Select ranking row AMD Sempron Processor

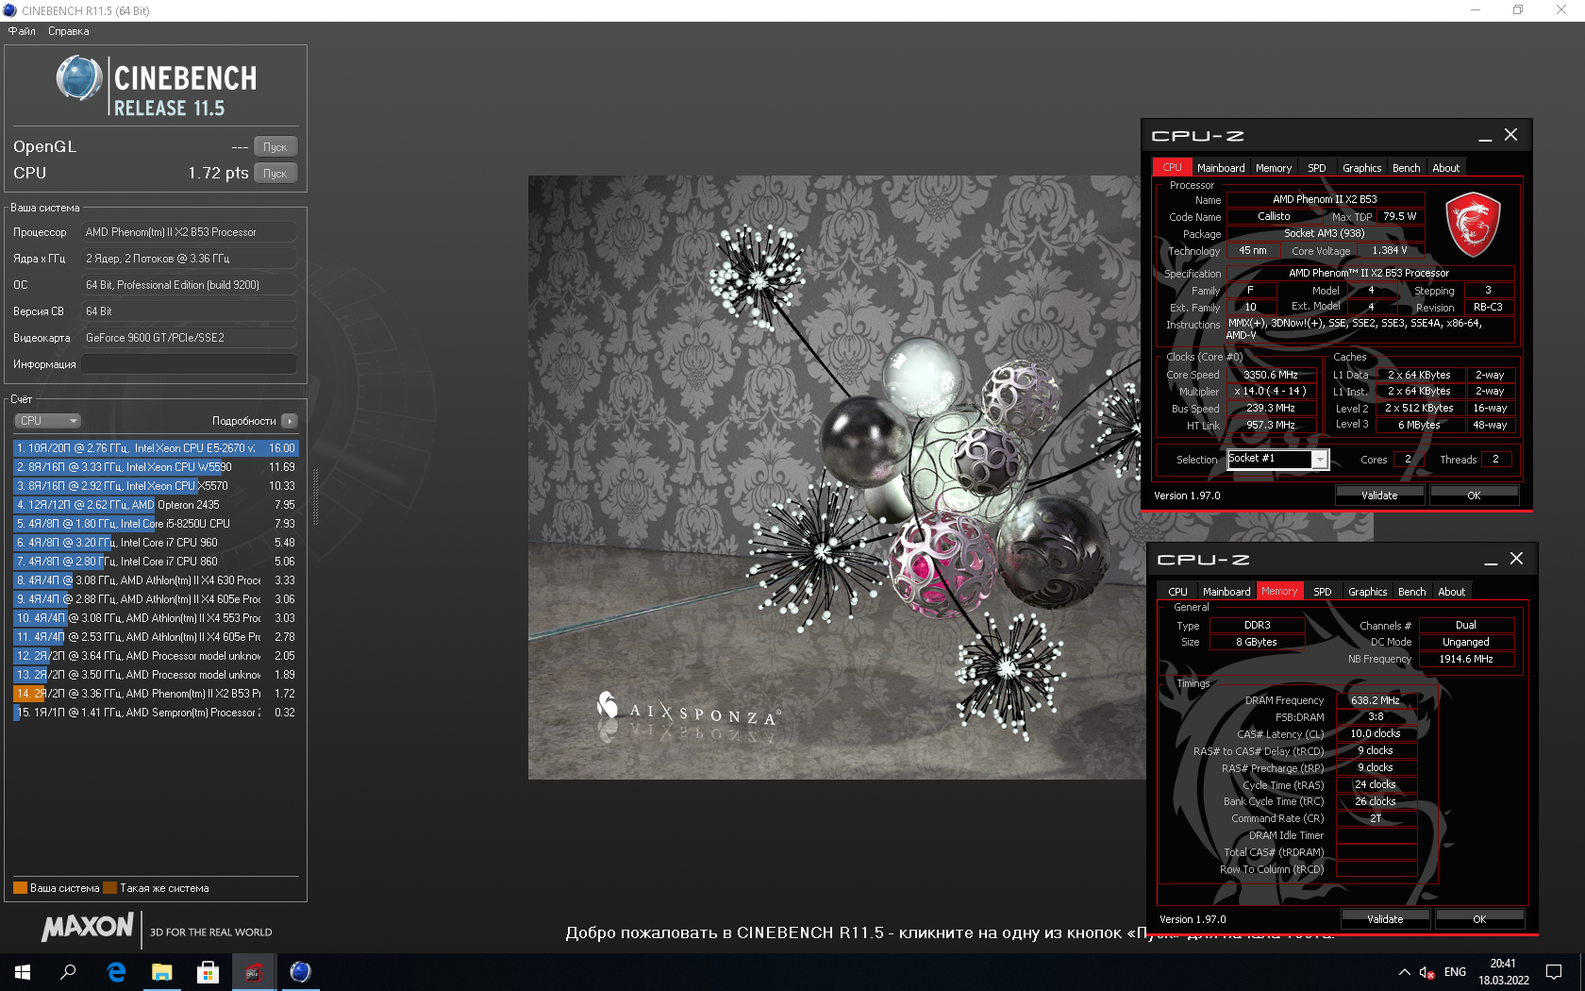coord(156,713)
